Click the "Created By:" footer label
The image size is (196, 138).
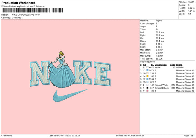7,136
